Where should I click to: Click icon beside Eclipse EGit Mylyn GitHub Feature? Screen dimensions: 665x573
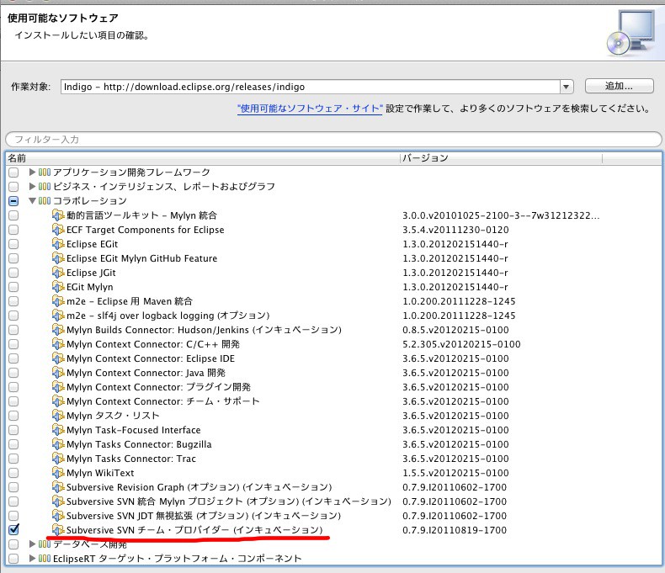pos(58,257)
